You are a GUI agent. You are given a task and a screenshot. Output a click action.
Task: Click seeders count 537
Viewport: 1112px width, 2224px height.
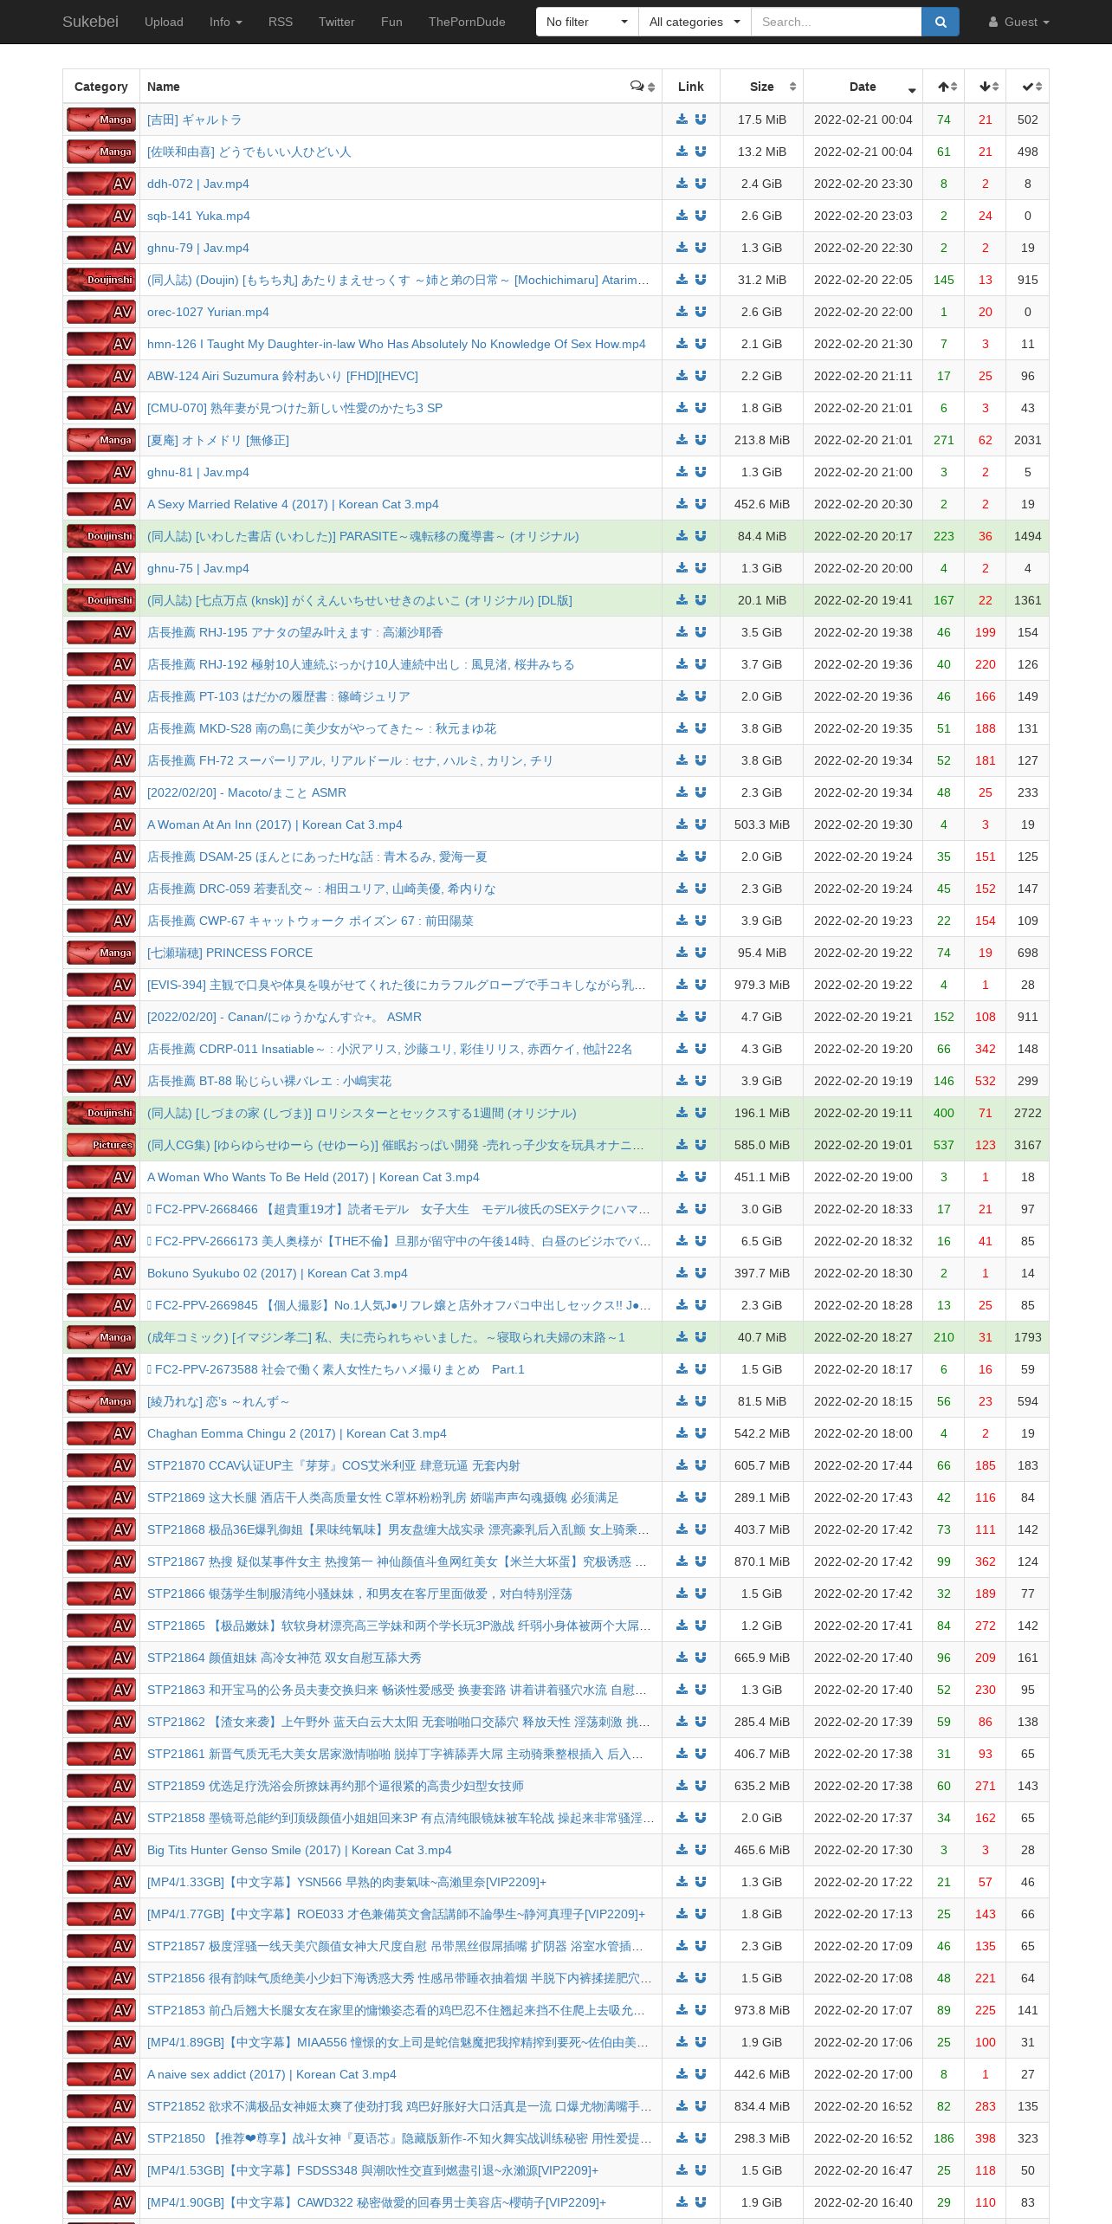coord(944,1145)
